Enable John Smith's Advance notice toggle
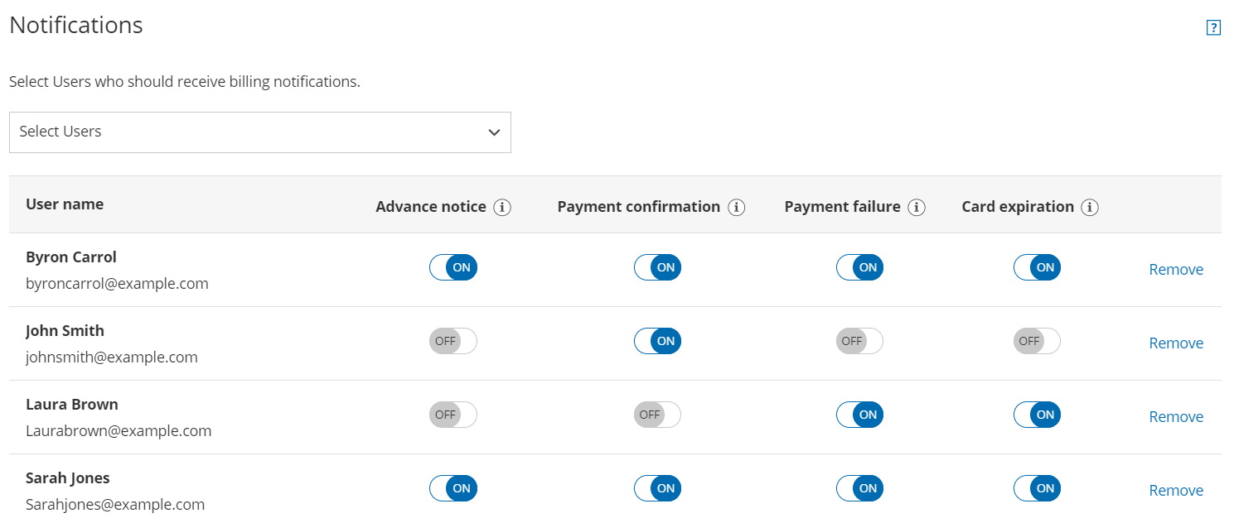1234x523 pixels. 453,341
